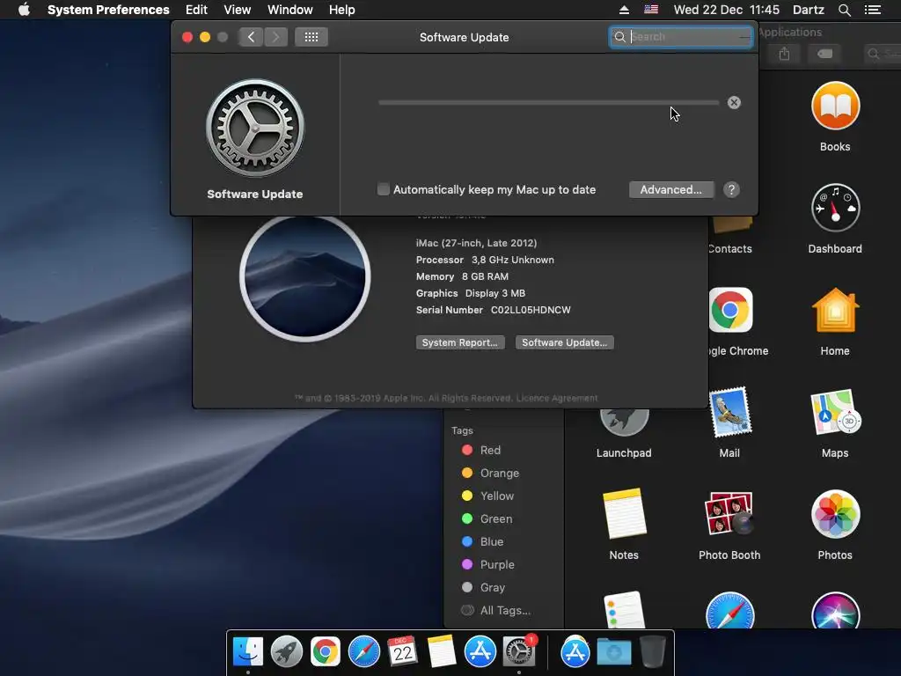This screenshot has height=676, width=901.
Task: Open US flag input source menu
Action: (651, 10)
